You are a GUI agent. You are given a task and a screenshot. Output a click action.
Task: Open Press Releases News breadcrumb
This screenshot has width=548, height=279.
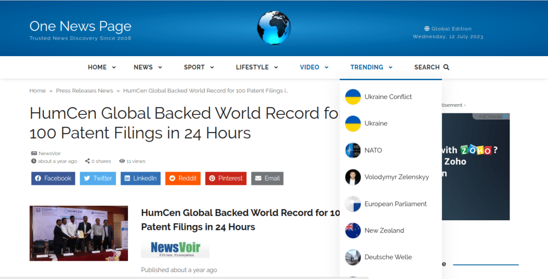tap(85, 90)
